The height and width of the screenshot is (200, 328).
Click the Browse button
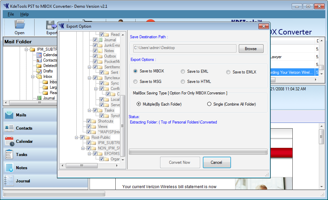coord(251,49)
